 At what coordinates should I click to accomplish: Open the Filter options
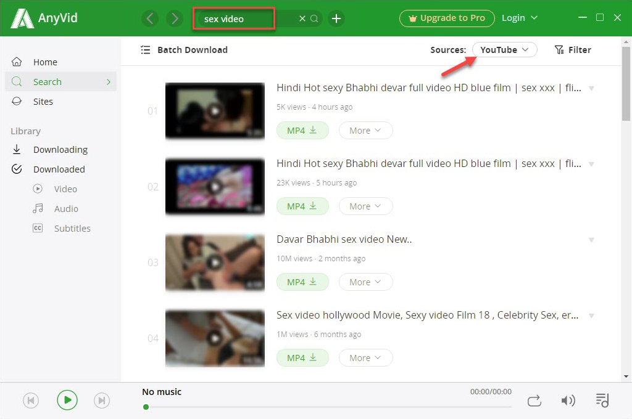[x=573, y=50]
